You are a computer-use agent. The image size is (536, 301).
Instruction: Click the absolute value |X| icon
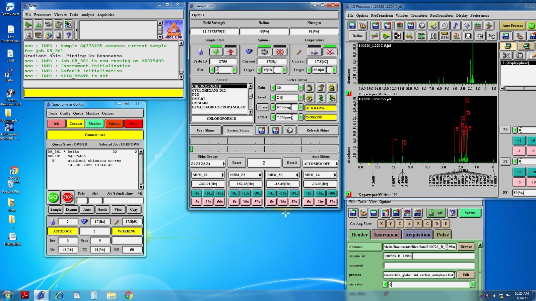pyautogui.click(x=433, y=36)
